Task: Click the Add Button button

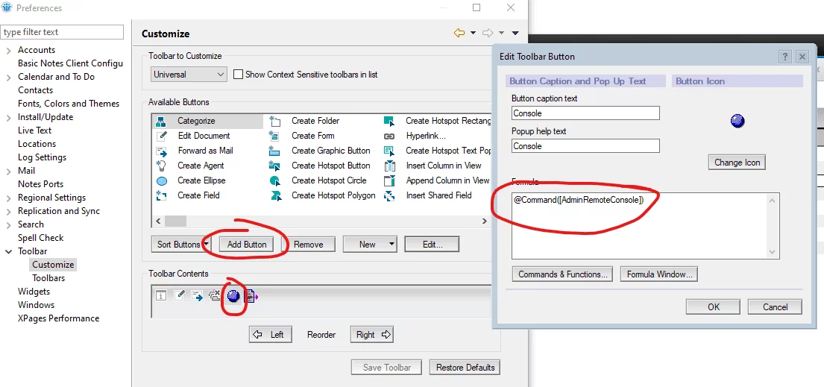Action: pyautogui.click(x=247, y=245)
